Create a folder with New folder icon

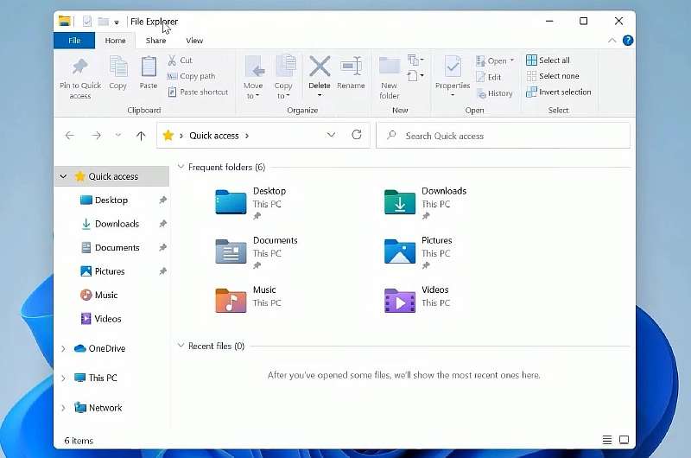click(x=390, y=69)
